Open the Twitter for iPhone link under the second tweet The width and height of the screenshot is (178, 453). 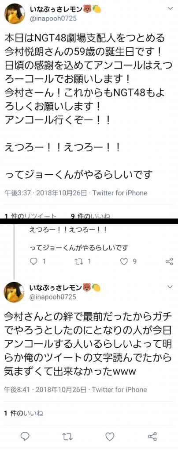(120, 390)
